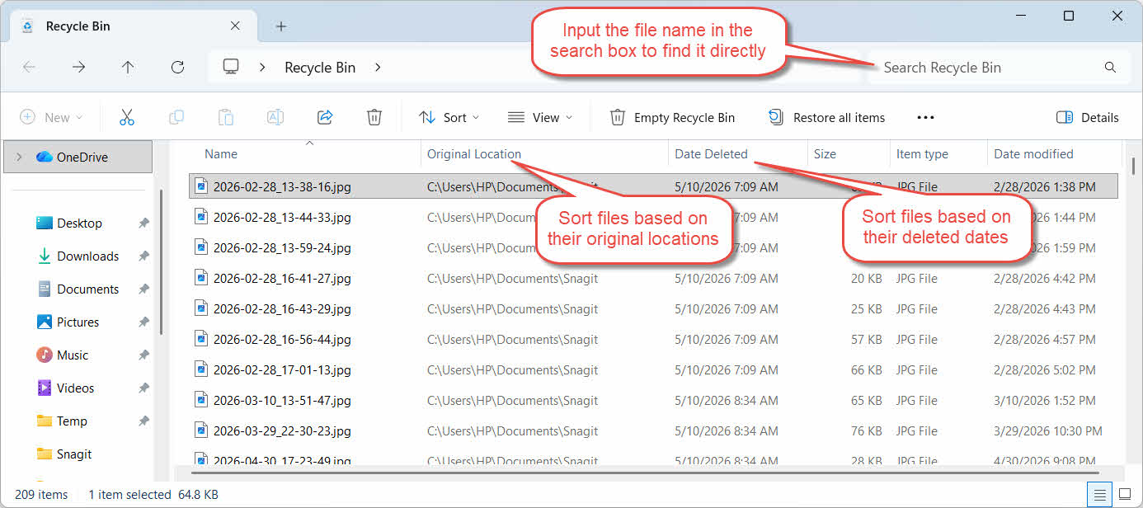1143x508 pixels.
Task: Open See more options ellipsis
Action: coord(925,117)
